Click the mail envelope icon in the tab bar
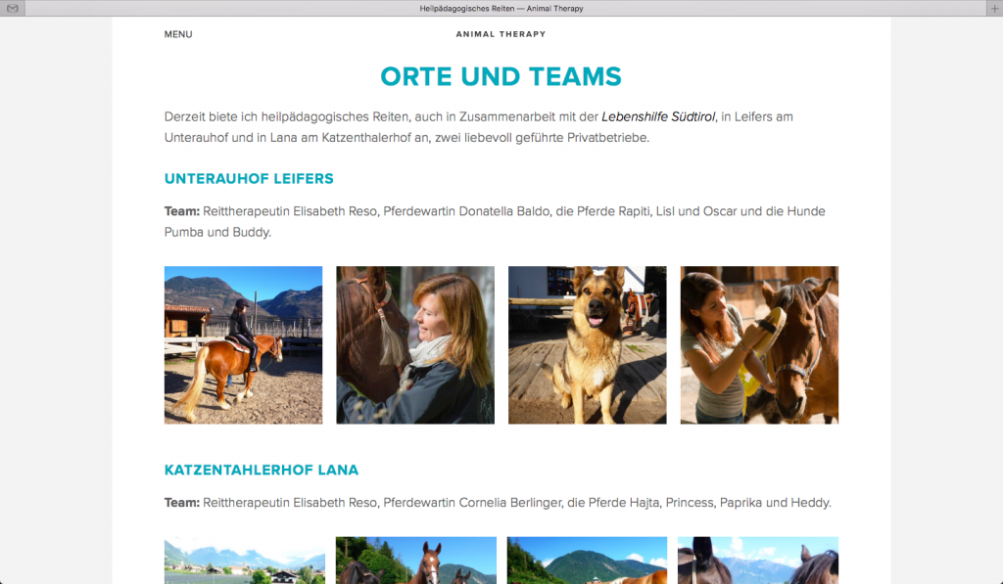The height and width of the screenshot is (584, 1003). (x=12, y=8)
